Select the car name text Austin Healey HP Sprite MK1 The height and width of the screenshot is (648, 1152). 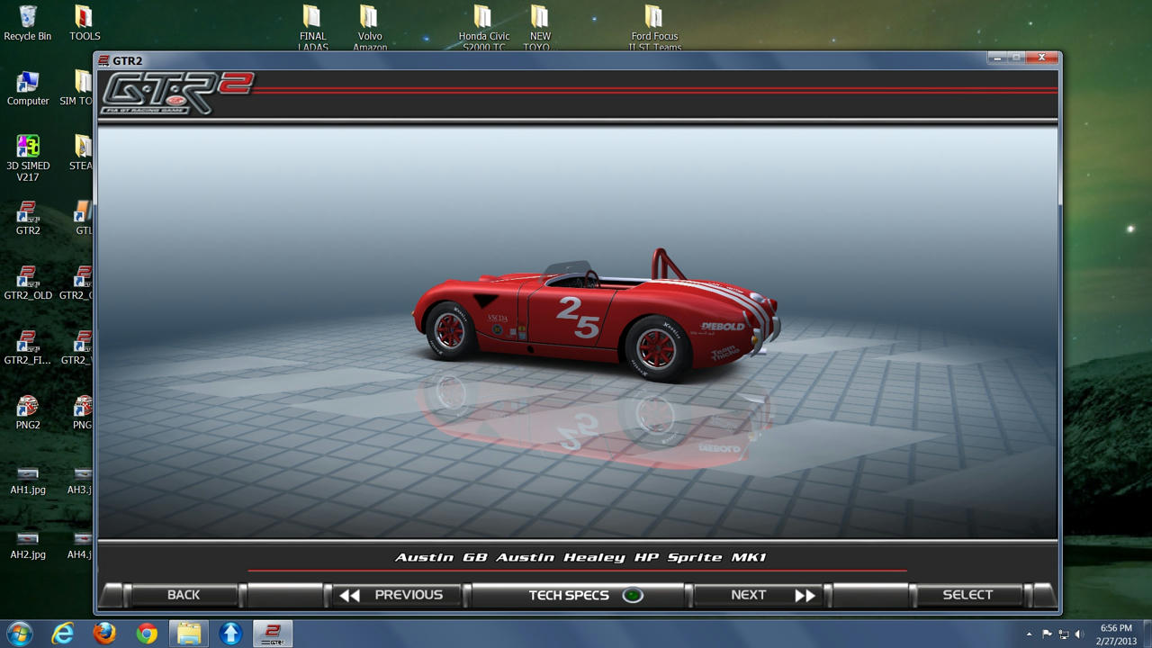pyautogui.click(x=631, y=557)
